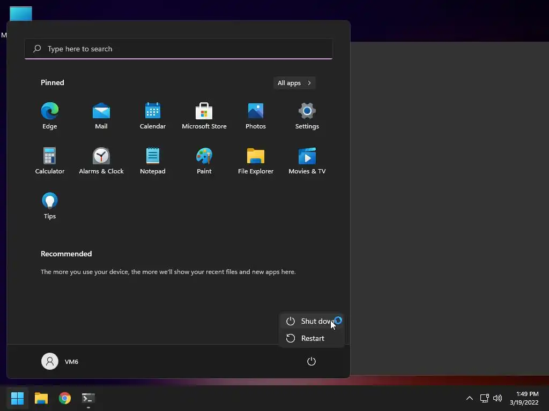Open Settings from the Start menu
549x411 pixels.
point(307,116)
